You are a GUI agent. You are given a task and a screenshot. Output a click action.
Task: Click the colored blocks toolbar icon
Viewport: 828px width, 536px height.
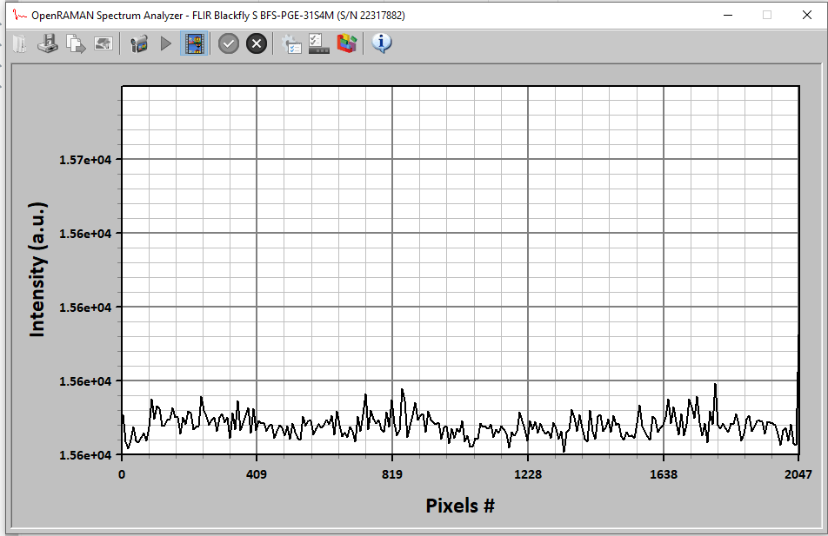[347, 43]
